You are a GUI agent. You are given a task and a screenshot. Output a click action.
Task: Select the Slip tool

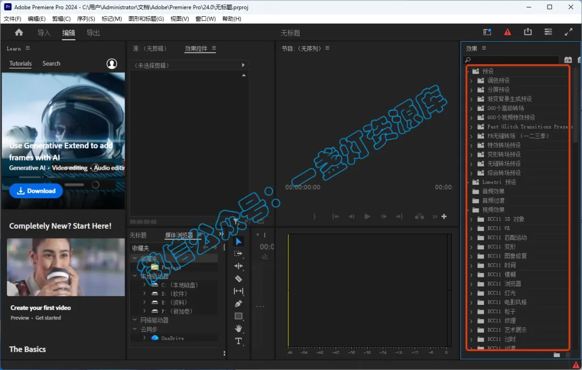(239, 291)
